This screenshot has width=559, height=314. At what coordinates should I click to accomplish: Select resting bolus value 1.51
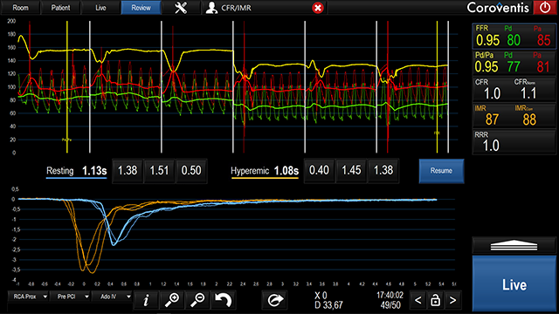(159, 171)
